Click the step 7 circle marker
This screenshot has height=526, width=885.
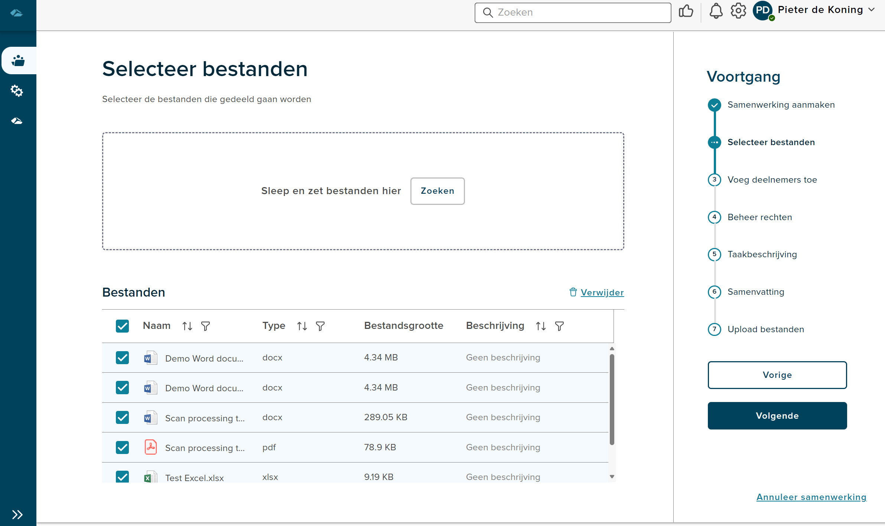click(714, 329)
